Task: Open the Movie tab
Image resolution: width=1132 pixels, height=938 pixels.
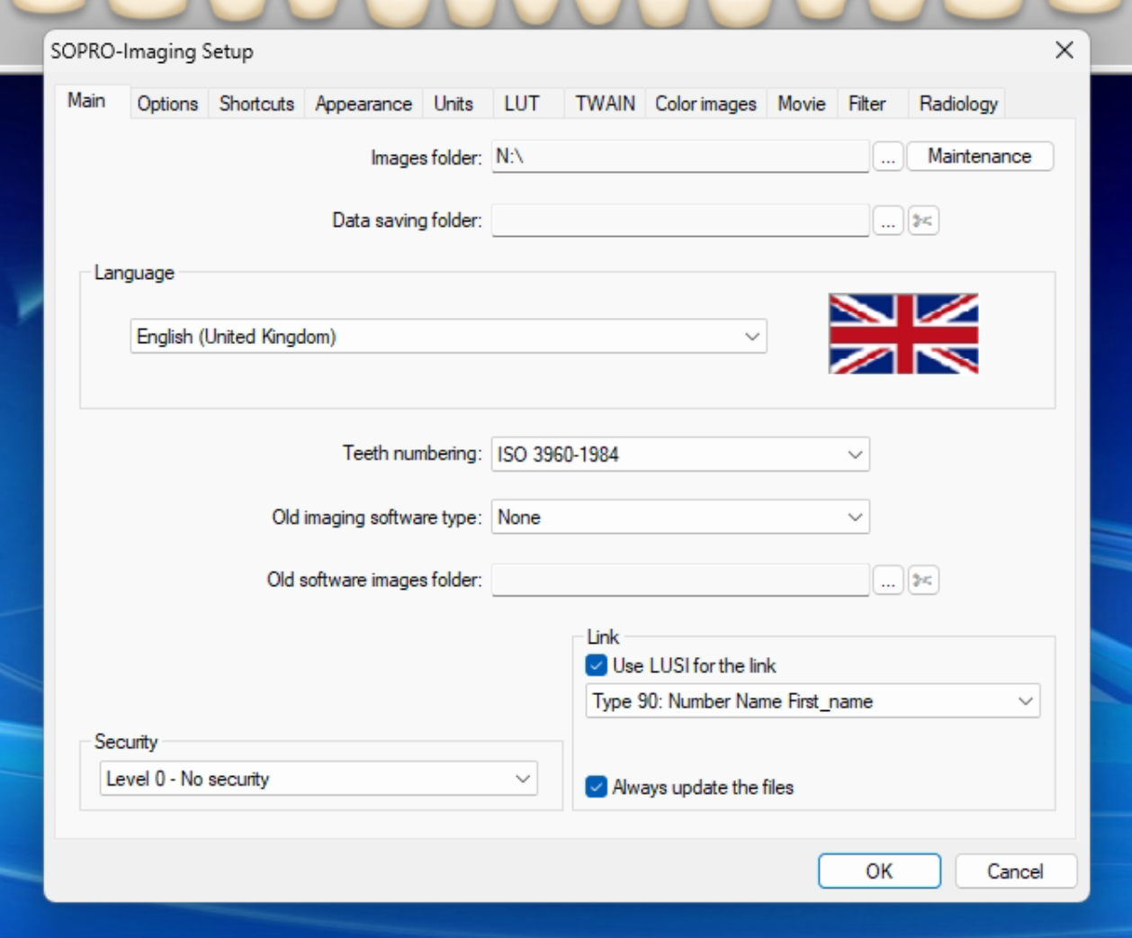Action: [802, 104]
